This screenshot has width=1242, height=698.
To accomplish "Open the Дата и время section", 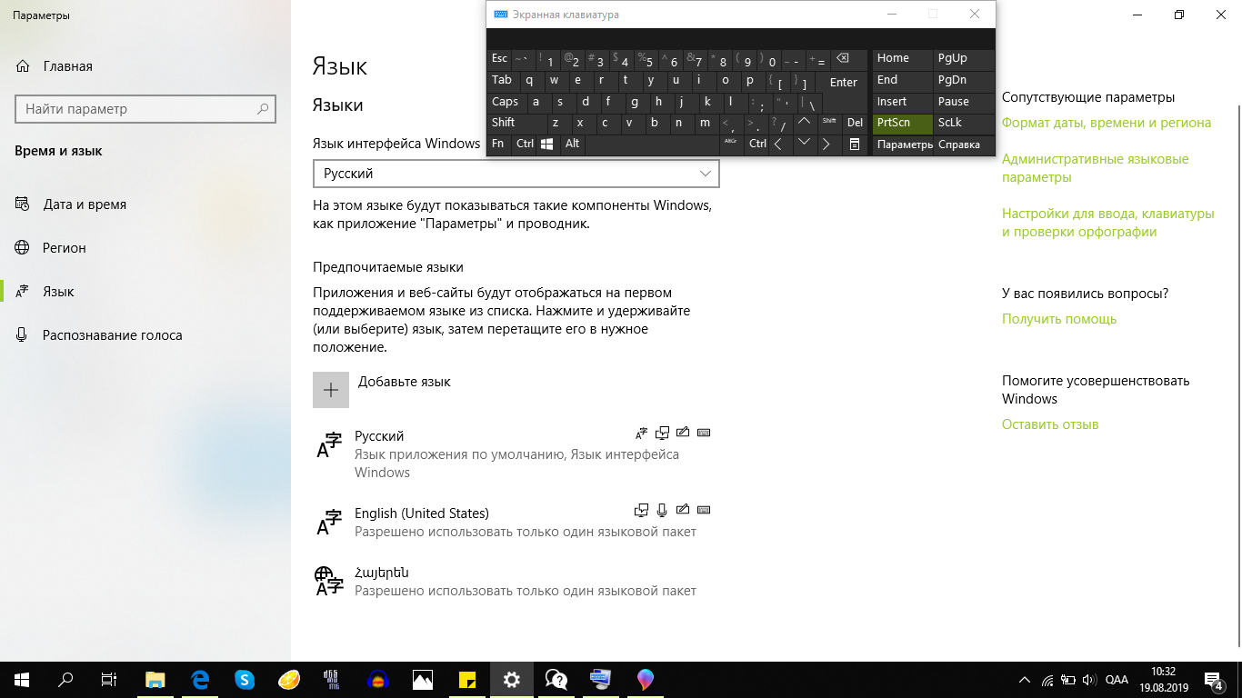I will point(145,204).
